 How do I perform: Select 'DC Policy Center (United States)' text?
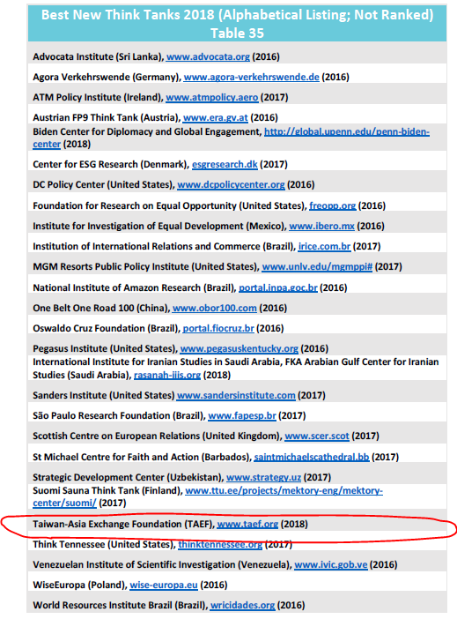(104, 185)
